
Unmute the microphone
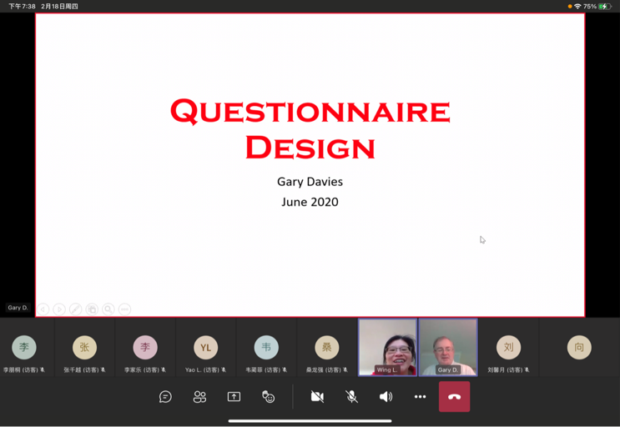point(351,397)
